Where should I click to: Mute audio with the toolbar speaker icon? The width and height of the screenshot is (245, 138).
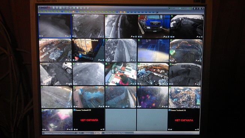[71, 7]
